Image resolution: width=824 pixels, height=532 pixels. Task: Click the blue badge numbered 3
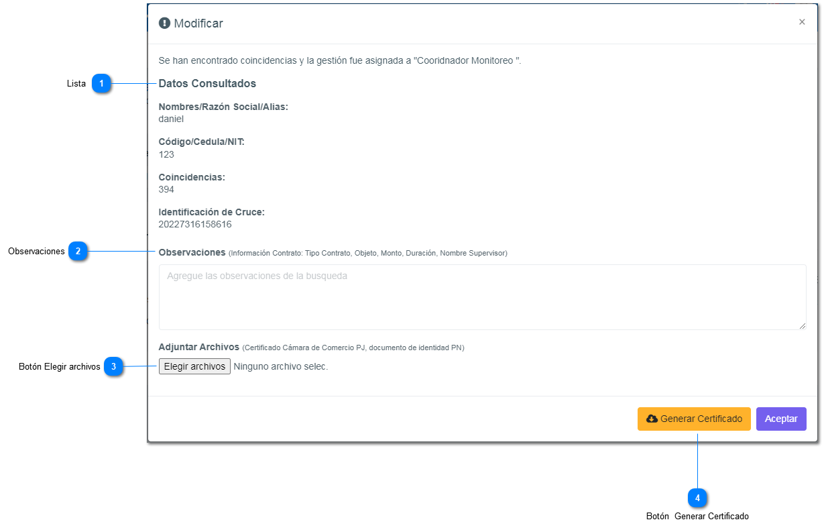pos(113,367)
